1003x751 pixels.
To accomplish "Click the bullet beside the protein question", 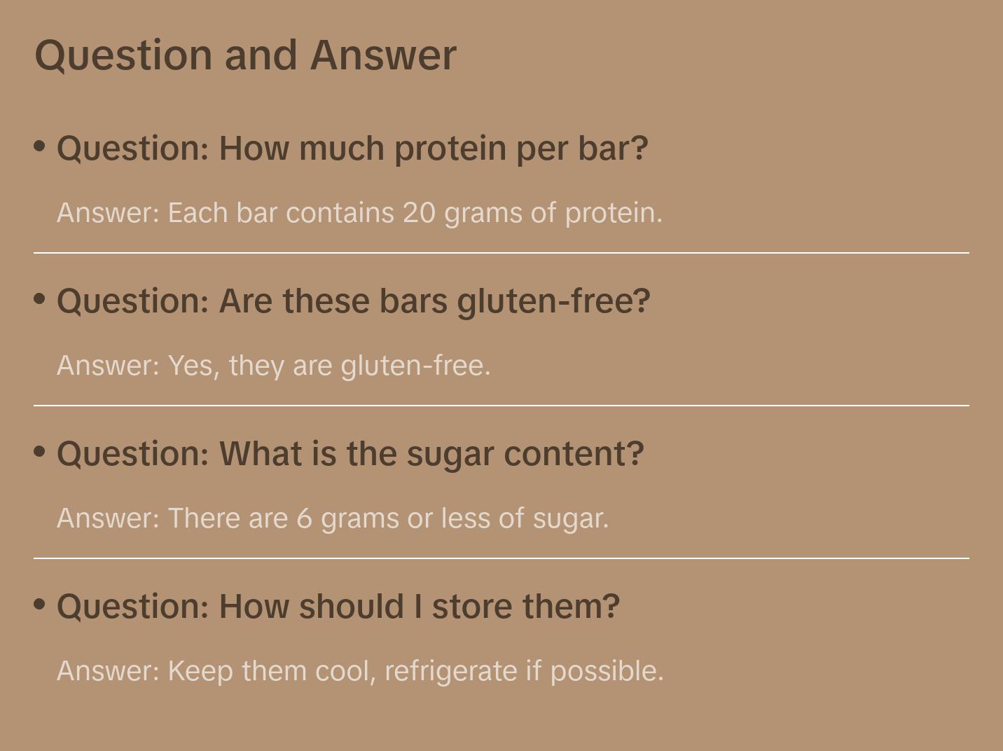I will pyautogui.click(x=40, y=146).
